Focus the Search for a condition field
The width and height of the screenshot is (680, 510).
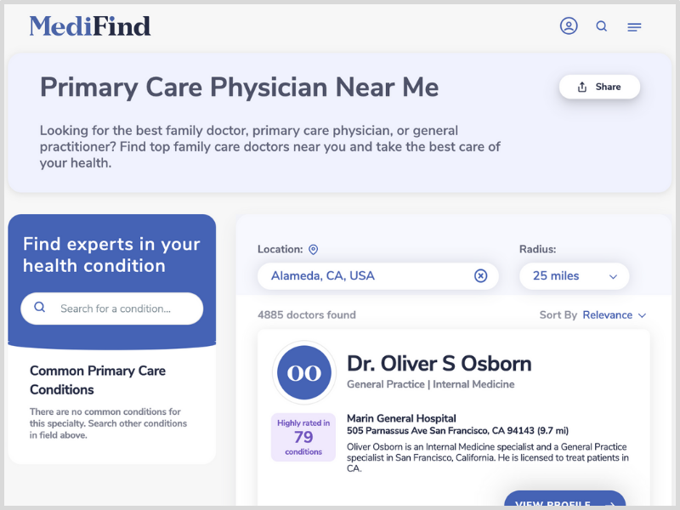112,309
